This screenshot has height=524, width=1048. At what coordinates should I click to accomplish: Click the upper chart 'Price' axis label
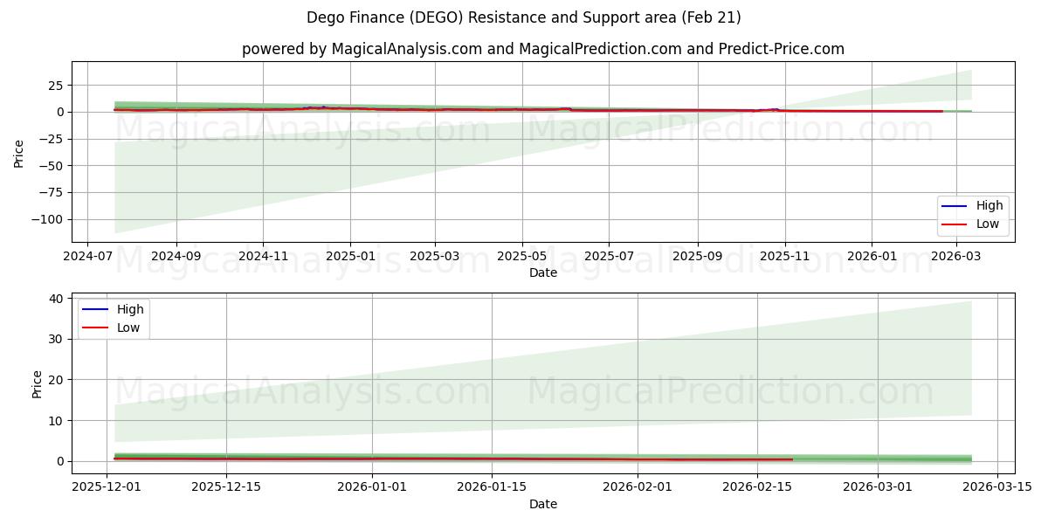coord(19,152)
